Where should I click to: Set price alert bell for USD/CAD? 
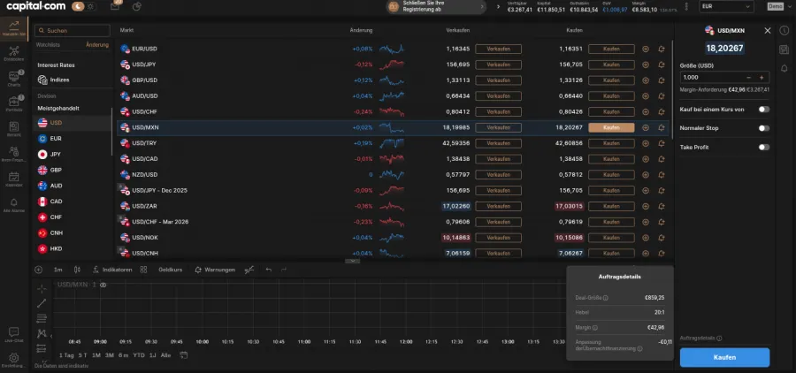coord(661,159)
